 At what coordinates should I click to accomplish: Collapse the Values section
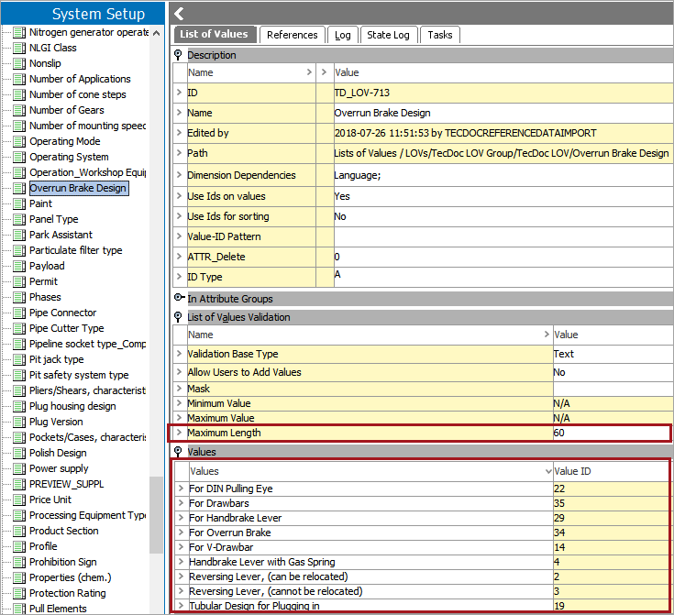pos(179,452)
